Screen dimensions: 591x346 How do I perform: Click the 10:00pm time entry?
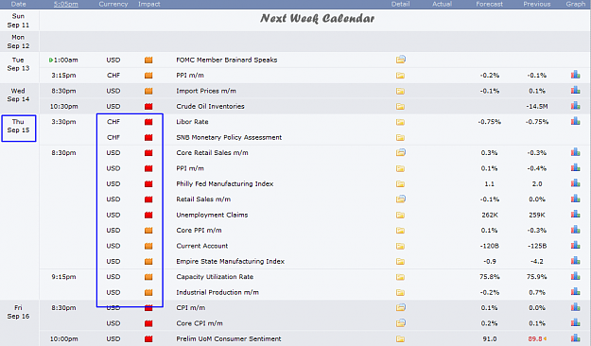tap(63, 338)
